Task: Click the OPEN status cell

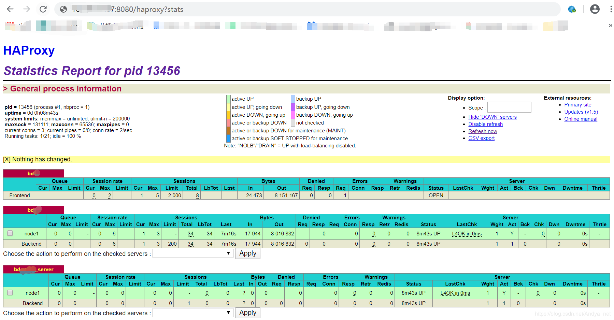Action: coord(436,195)
